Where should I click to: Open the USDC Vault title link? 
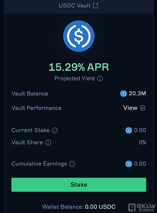click(74, 6)
